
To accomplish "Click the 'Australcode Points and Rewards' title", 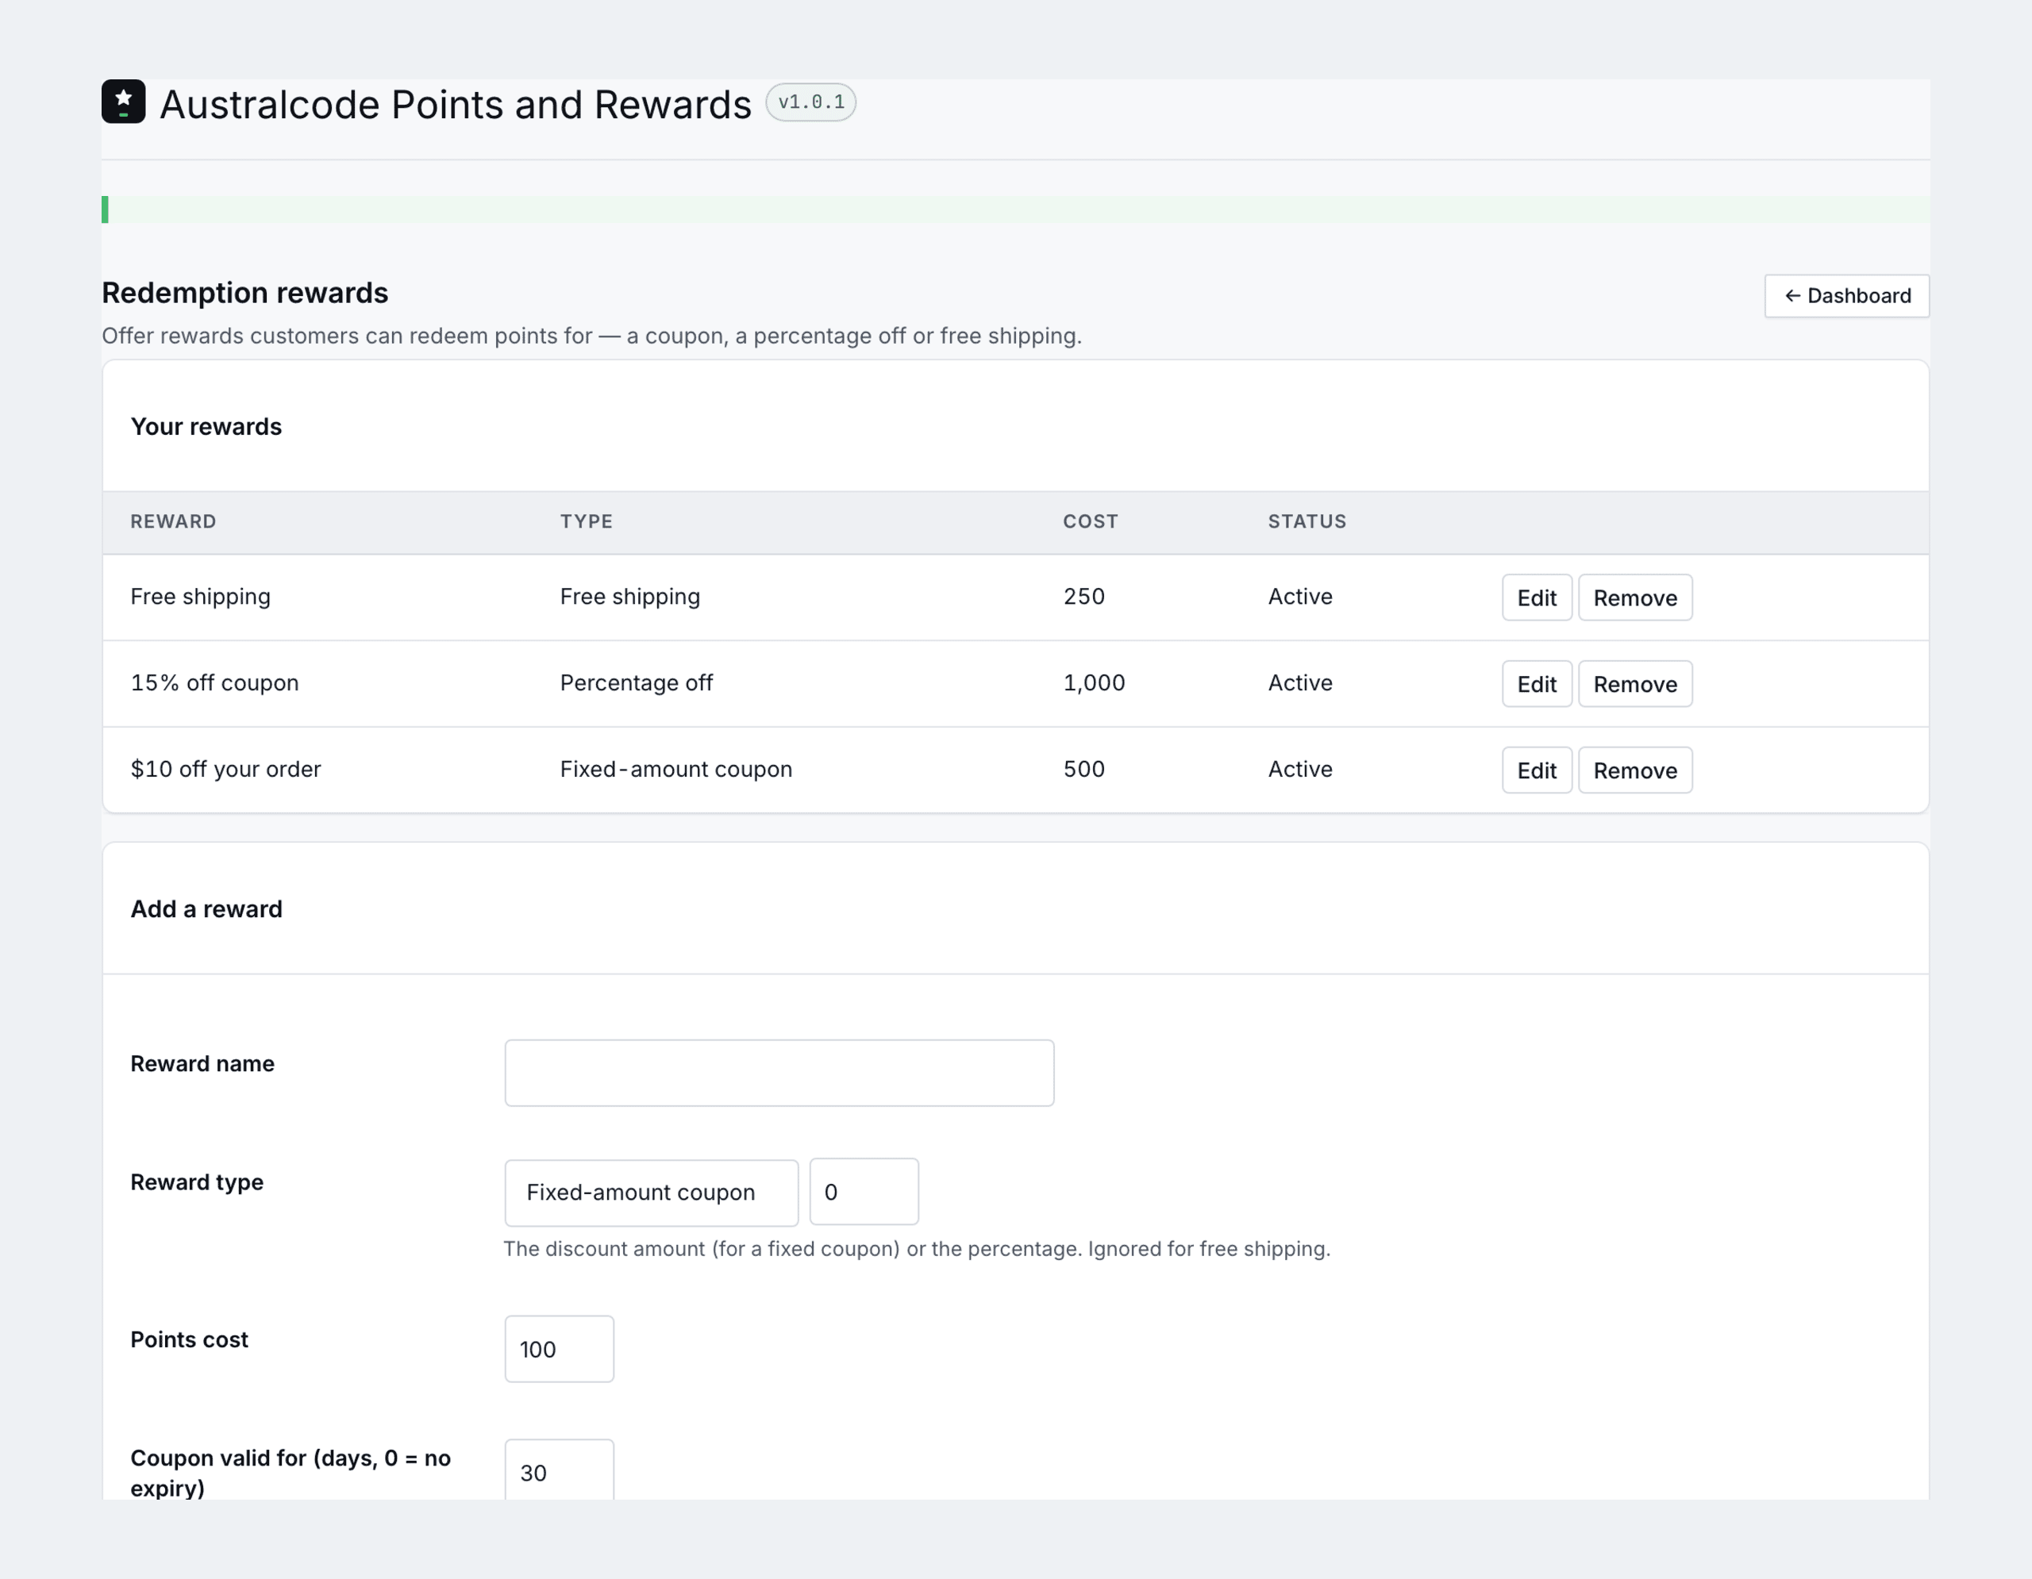I will pos(455,104).
